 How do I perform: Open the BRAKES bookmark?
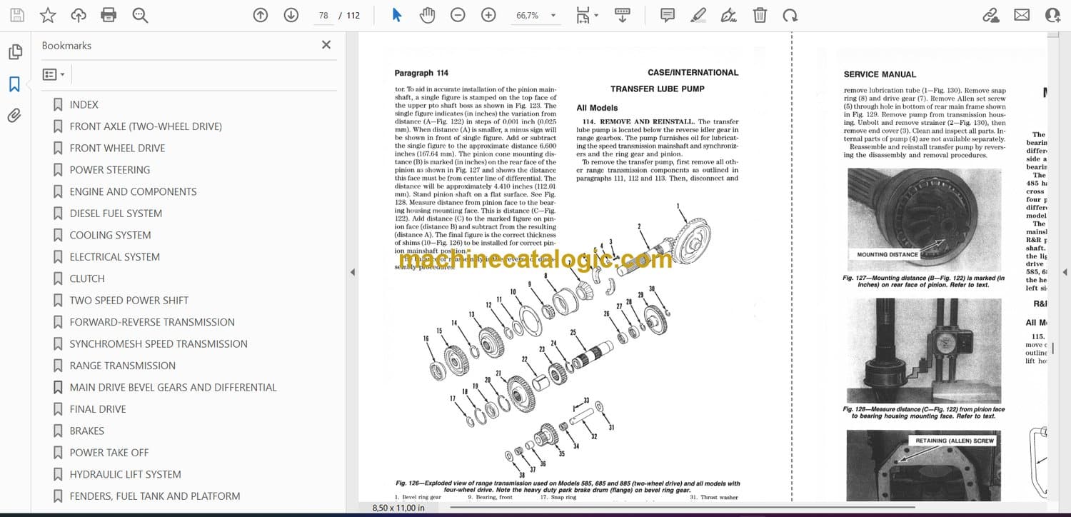[x=87, y=431]
